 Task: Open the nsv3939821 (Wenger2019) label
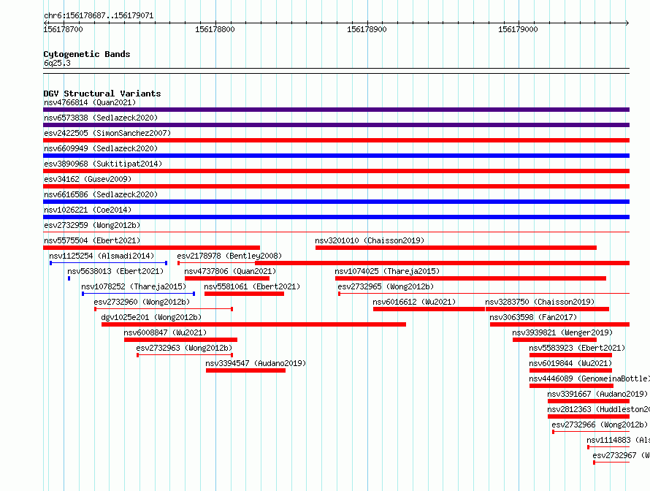coord(562,332)
